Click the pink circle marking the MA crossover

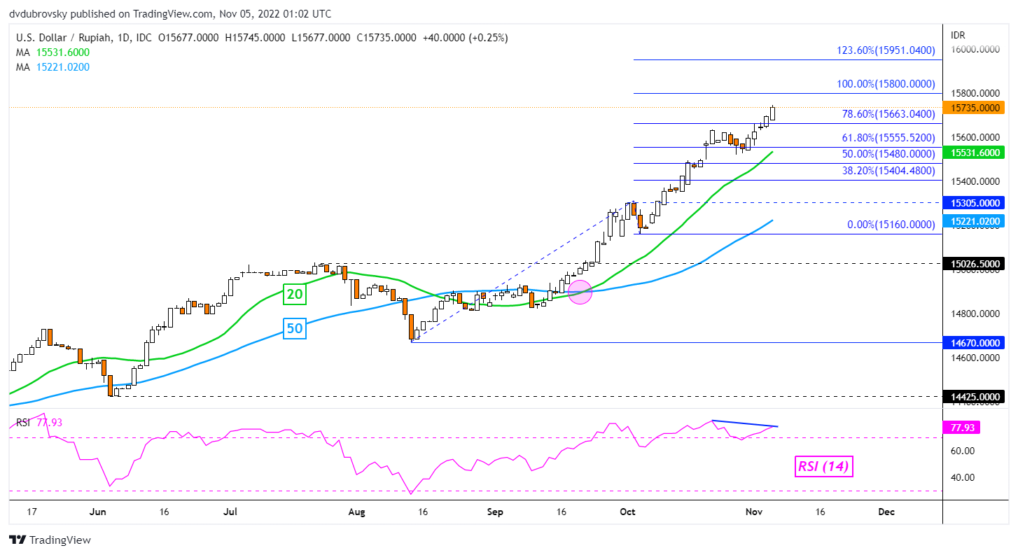(x=580, y=292)
